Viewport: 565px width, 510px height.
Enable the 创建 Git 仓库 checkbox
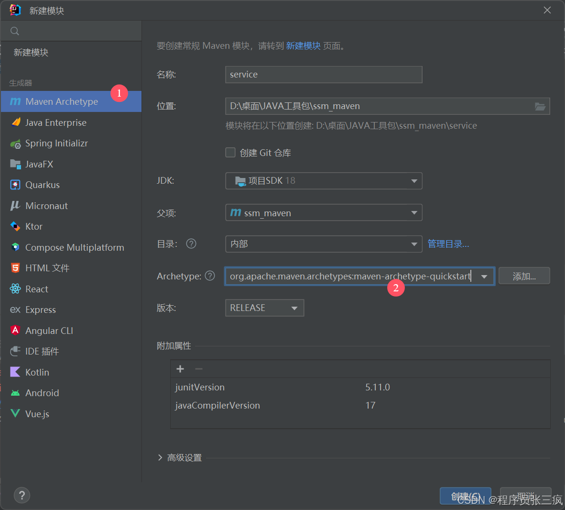[x=230, y=153]
